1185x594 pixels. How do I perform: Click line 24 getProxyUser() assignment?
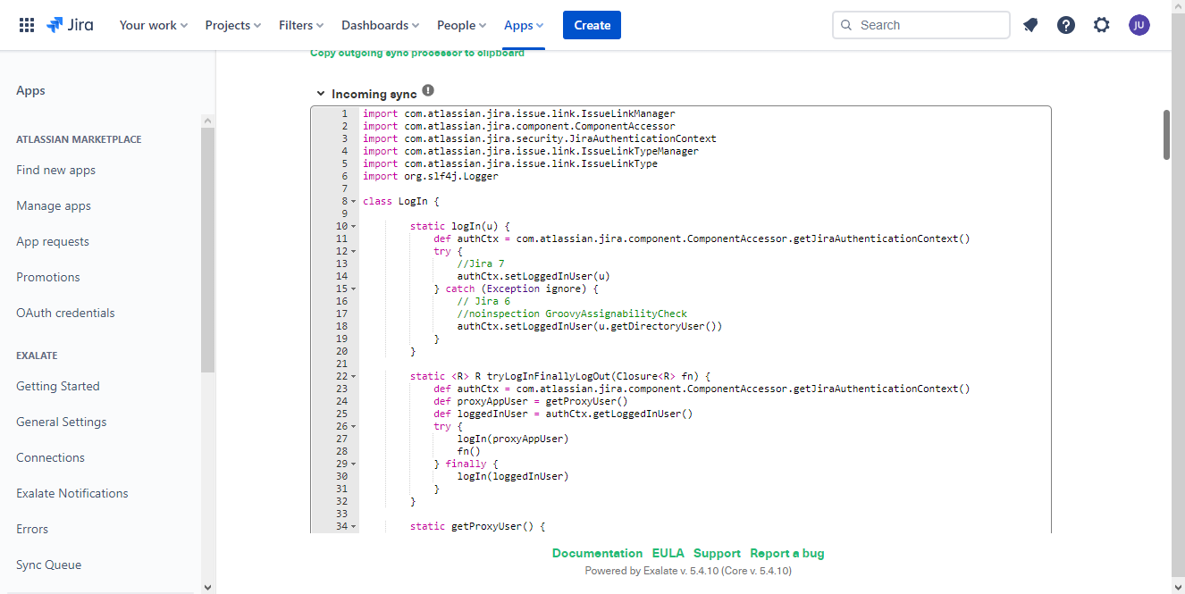point(531,402)
